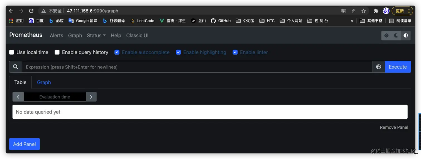
Task: Open the 控制台 bookmarks folder
Action: click(x=318, y=21)
